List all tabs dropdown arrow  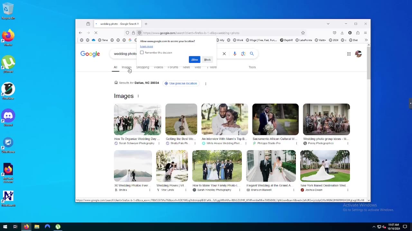tap(328, 24)
